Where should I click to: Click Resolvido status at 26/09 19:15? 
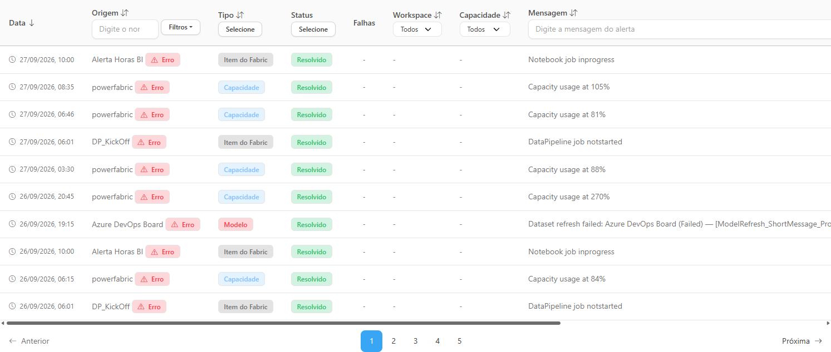[x=312, y=224]
